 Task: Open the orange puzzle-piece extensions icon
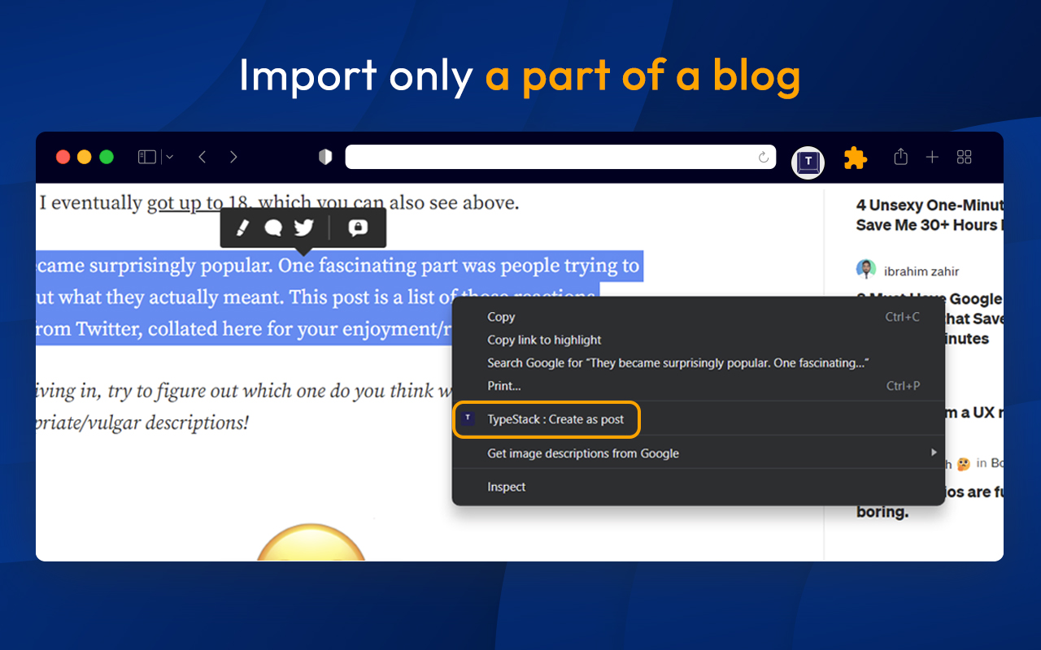coord(855,158)
